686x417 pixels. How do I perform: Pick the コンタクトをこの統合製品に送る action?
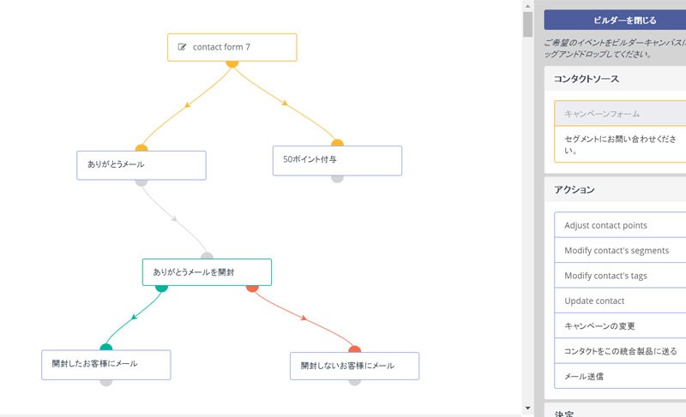pyautogui.click(x=620, y=351)
